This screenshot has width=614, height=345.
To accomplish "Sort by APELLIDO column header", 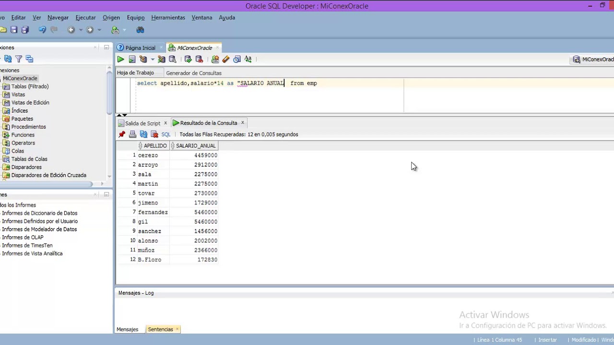I will coord(153,146).
